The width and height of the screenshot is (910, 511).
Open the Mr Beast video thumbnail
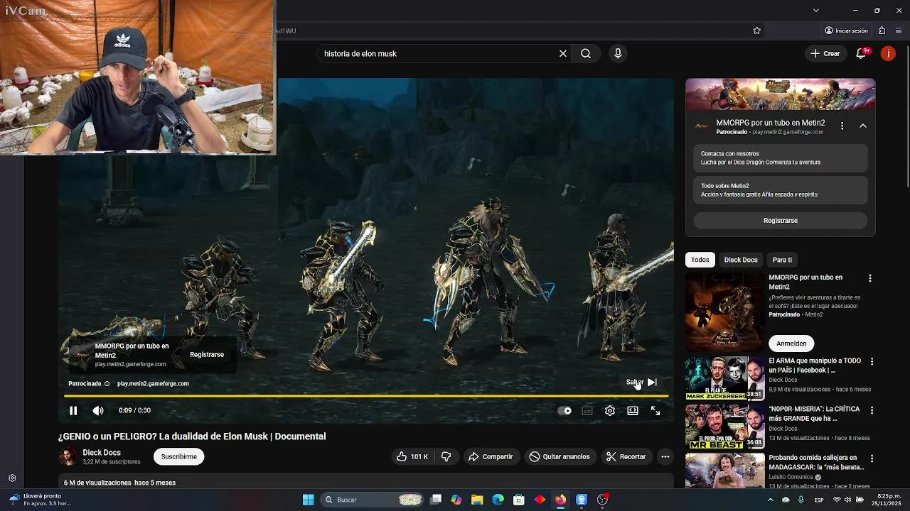pyautogui.click(x=724, y=427)
